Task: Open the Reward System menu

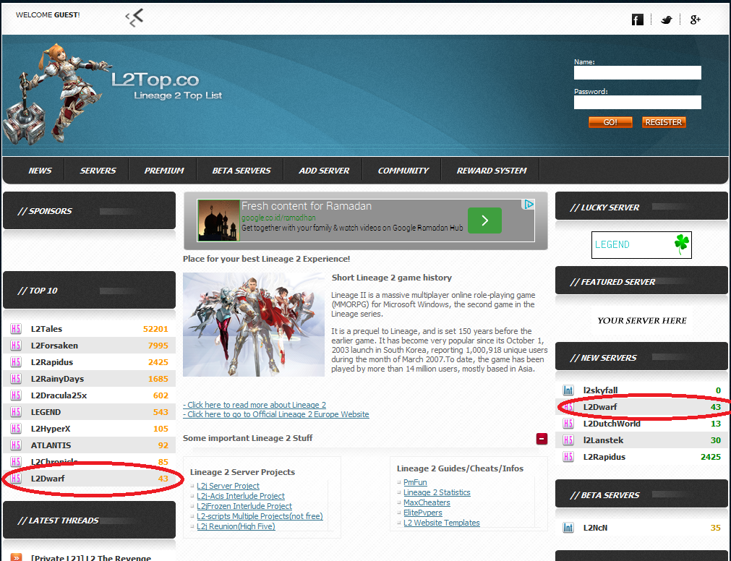Action: (x=492, y=171)
